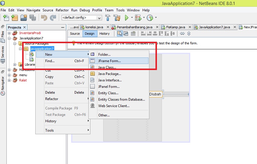Image resolution: width=257 pixels, height=164 pixels.
Task: Switch to the Design view button
Action: coord(90,34)
